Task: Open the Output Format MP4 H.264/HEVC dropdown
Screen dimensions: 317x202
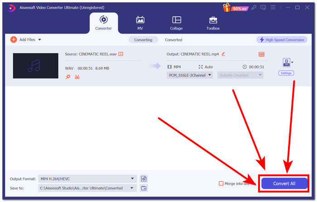Action: 87,179
